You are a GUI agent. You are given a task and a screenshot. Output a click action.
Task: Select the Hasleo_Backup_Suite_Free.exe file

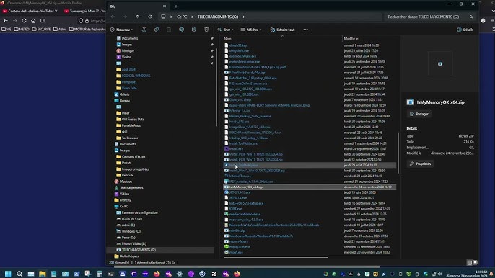(250, 116)
